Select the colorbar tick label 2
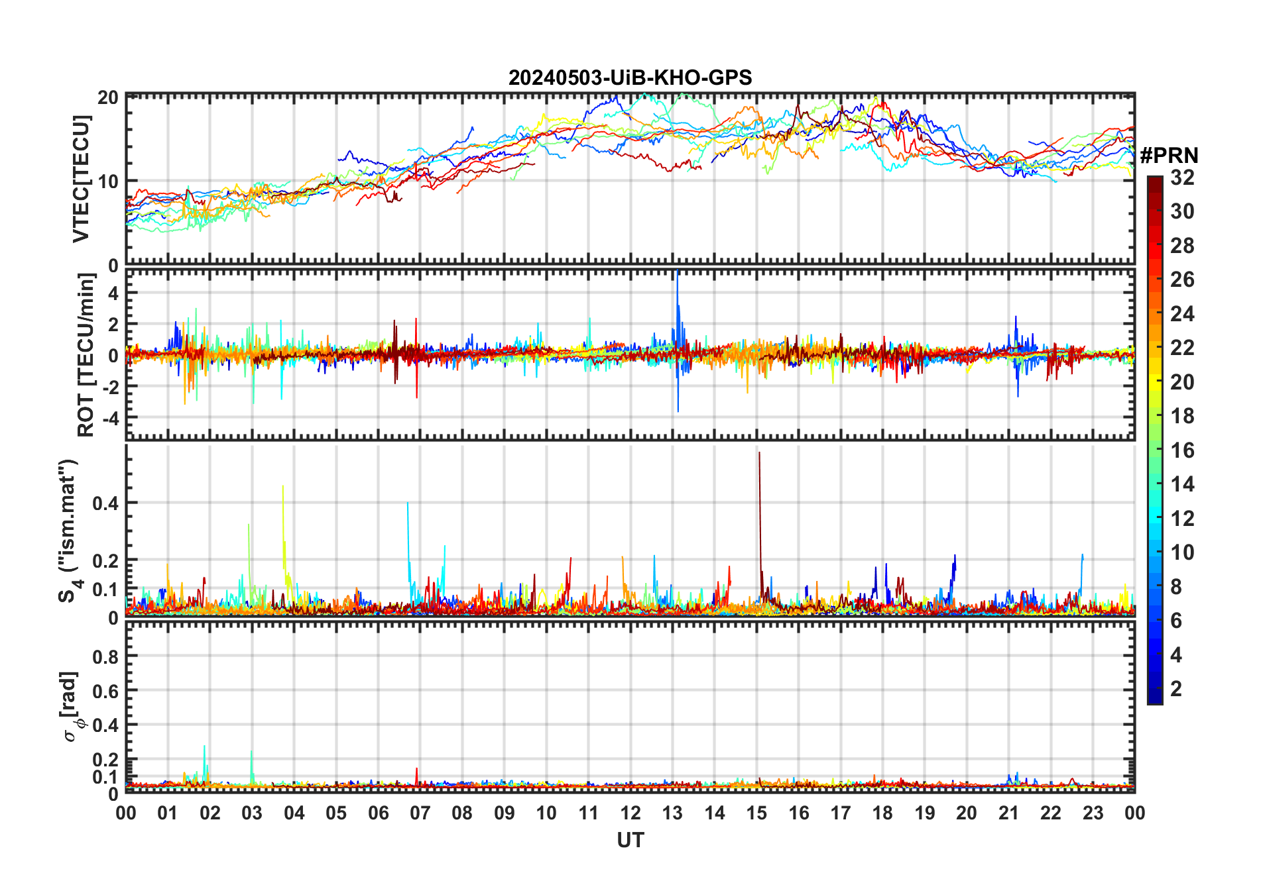1261x881 pixels. (x=1175, y=689)
